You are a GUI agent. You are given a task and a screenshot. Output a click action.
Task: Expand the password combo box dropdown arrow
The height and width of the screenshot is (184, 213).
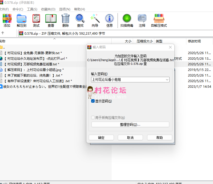pos(167,80)
